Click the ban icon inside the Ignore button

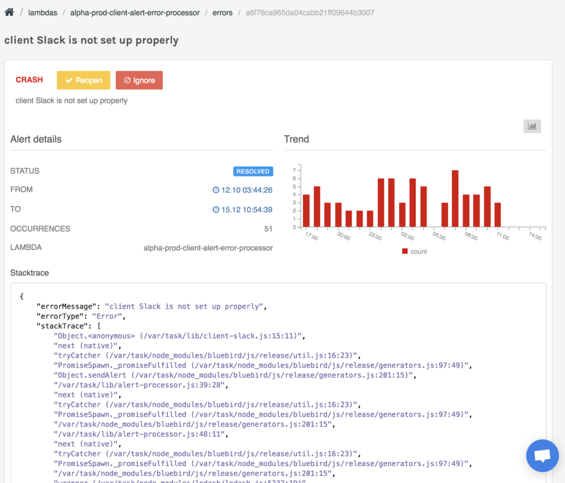tap(127, 80)
